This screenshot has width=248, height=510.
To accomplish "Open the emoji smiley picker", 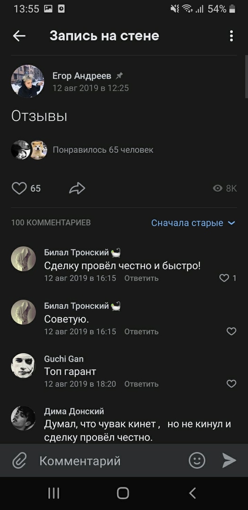I will (197, 460).
